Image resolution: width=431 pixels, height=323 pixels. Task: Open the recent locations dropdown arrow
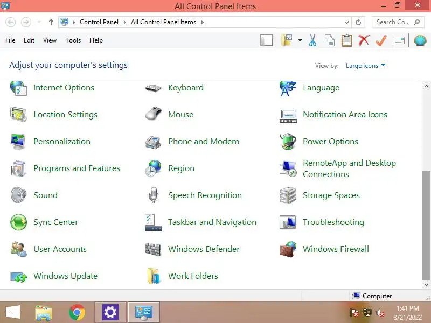pyautogui.click(x=39, y=22)
